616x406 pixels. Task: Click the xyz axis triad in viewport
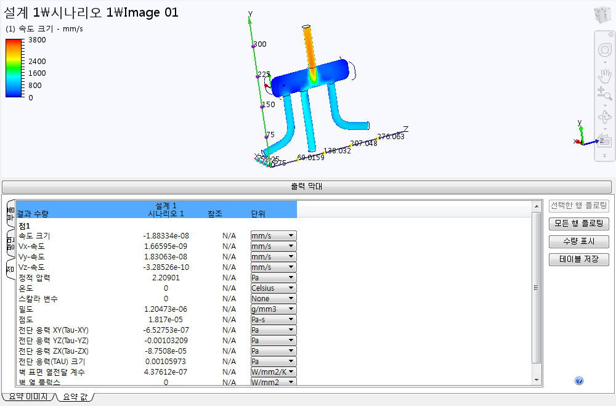point(588,134)
